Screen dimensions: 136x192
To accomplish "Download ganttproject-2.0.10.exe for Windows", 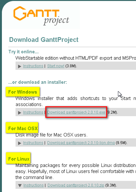I will pyautogui.click(x=76, y=112).
